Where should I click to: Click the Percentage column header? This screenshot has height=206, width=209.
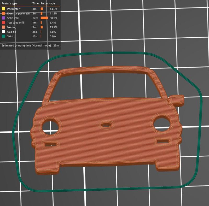tap(47, 3)
